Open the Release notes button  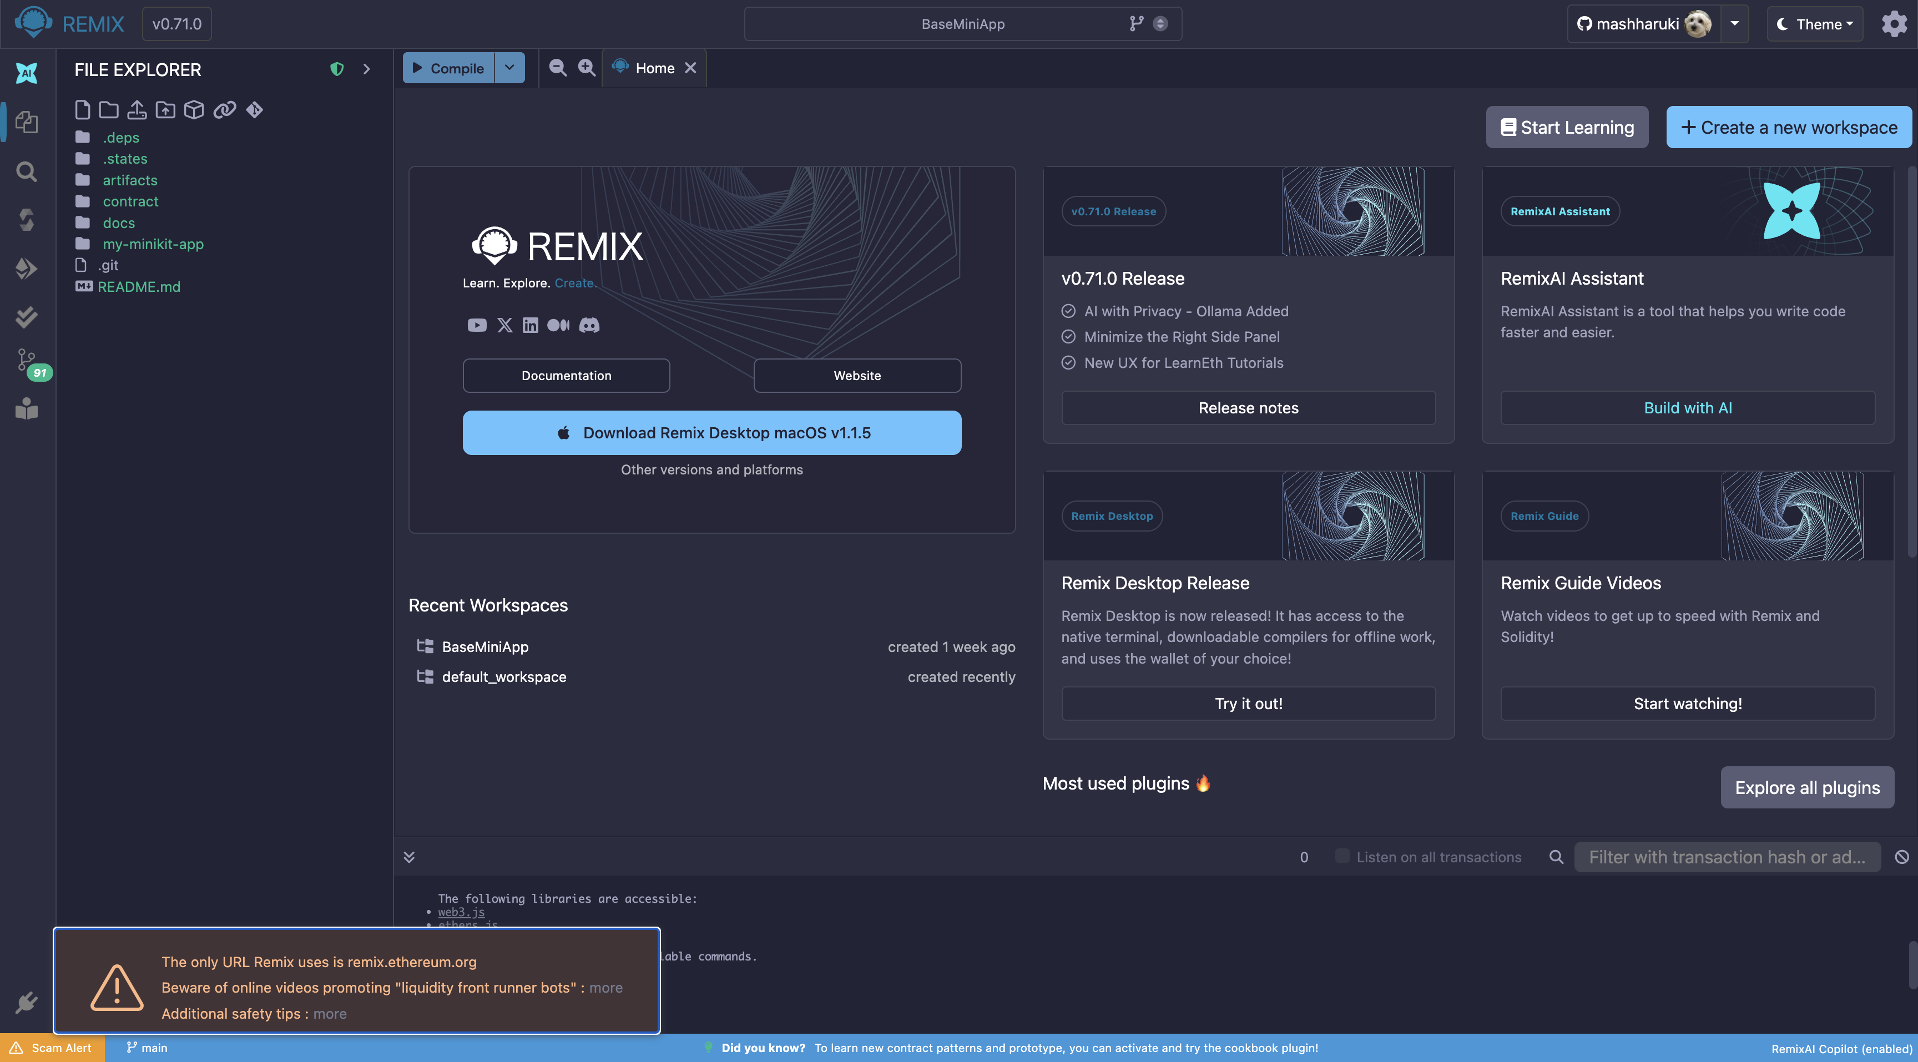click(1248, 408)
